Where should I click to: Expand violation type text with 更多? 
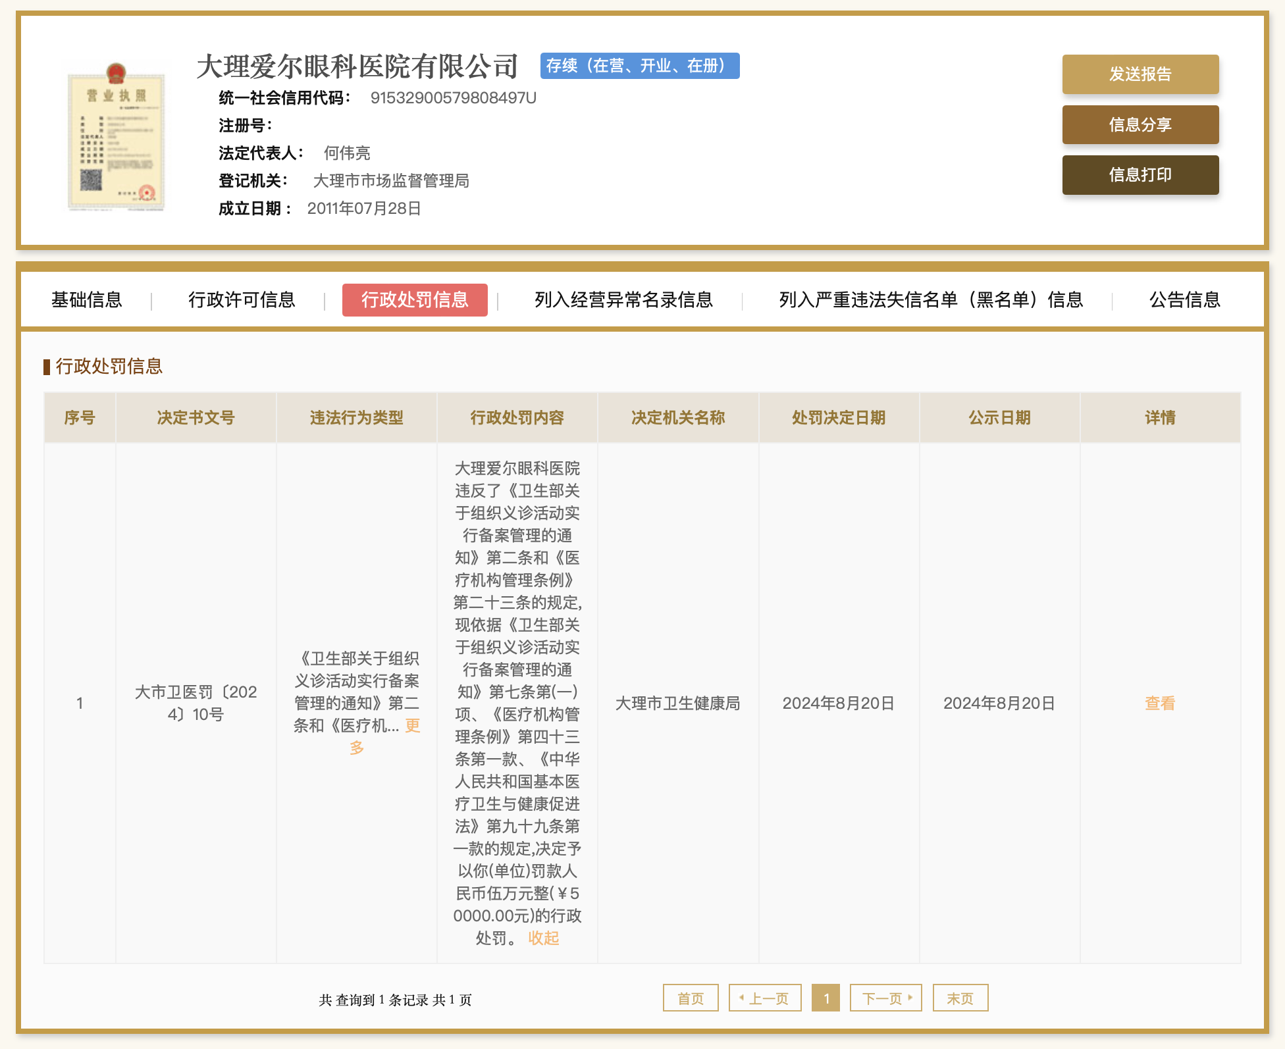tap(412, 726)
